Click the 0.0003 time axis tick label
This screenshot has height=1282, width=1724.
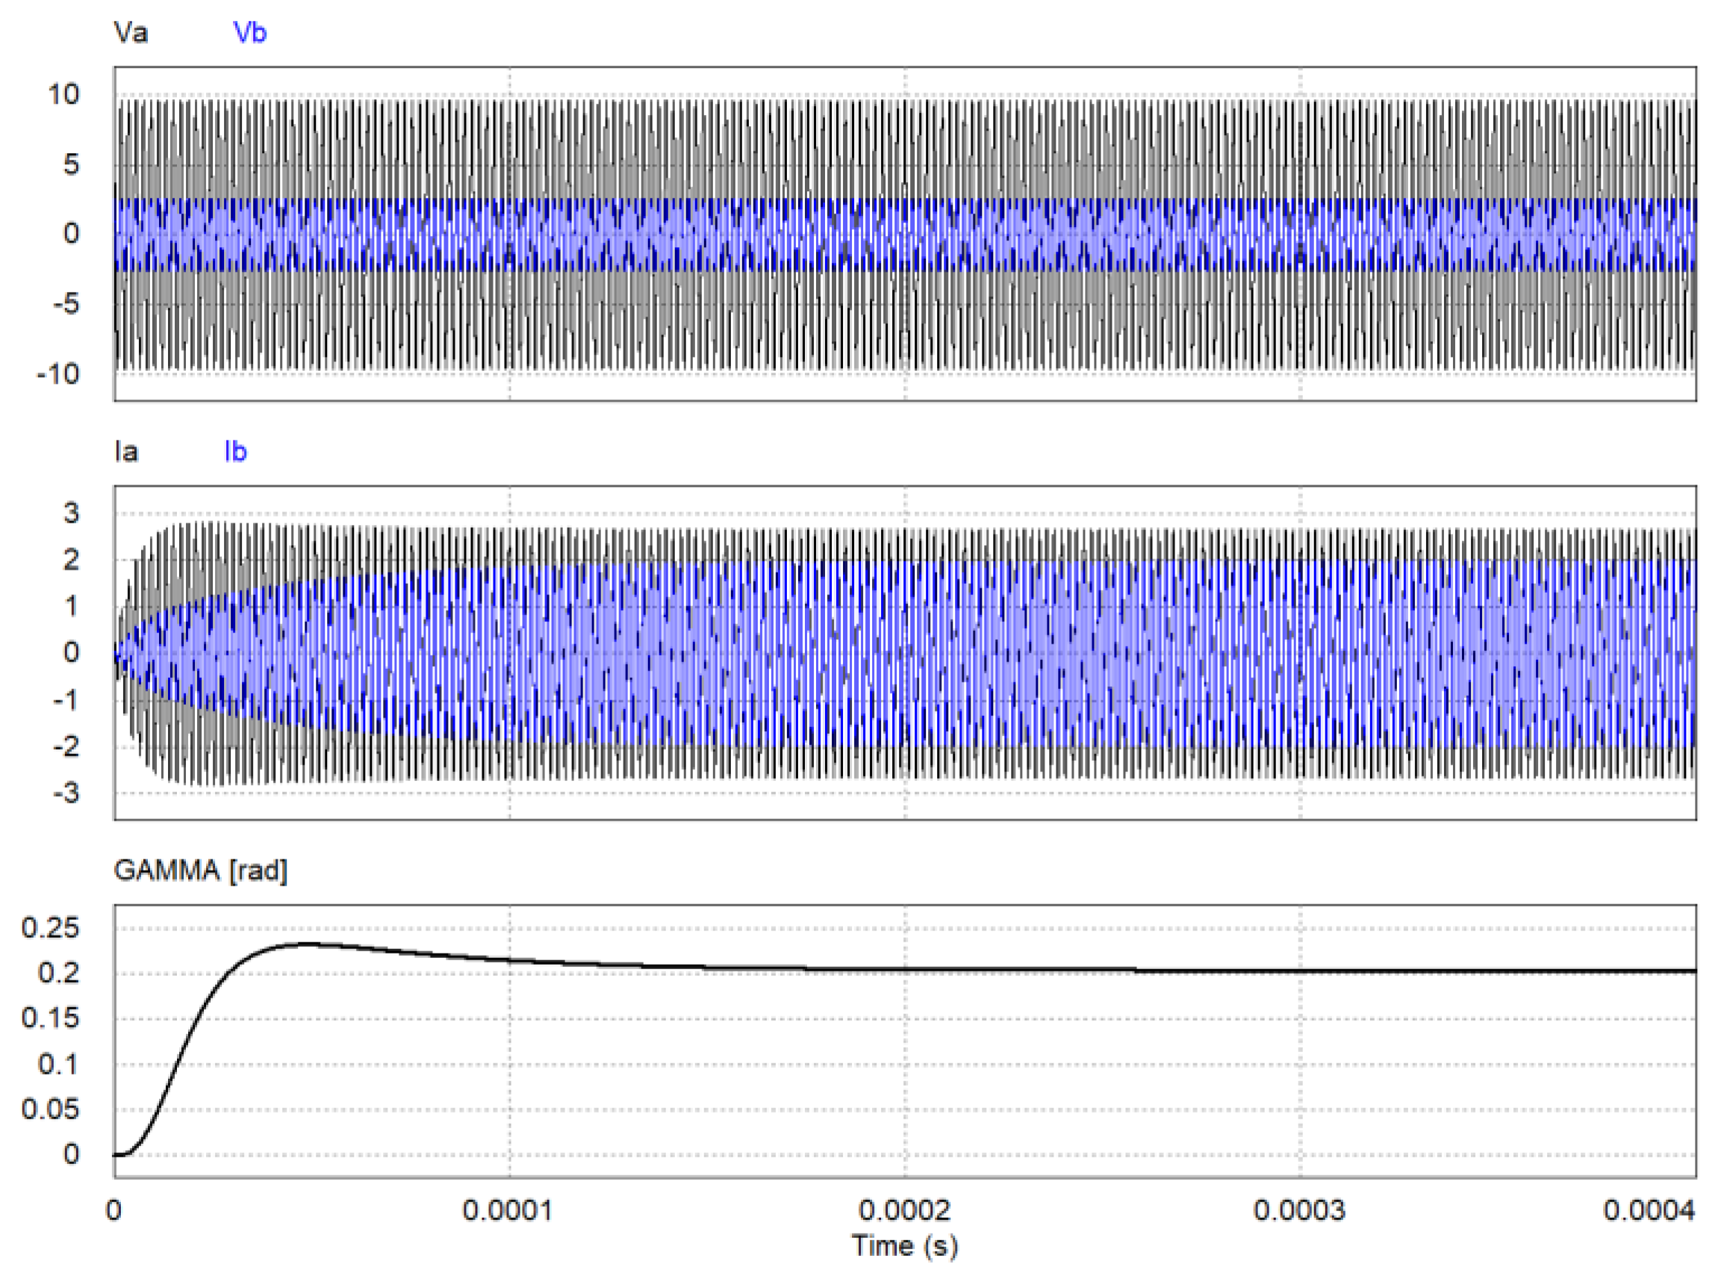point(1300,1210)
